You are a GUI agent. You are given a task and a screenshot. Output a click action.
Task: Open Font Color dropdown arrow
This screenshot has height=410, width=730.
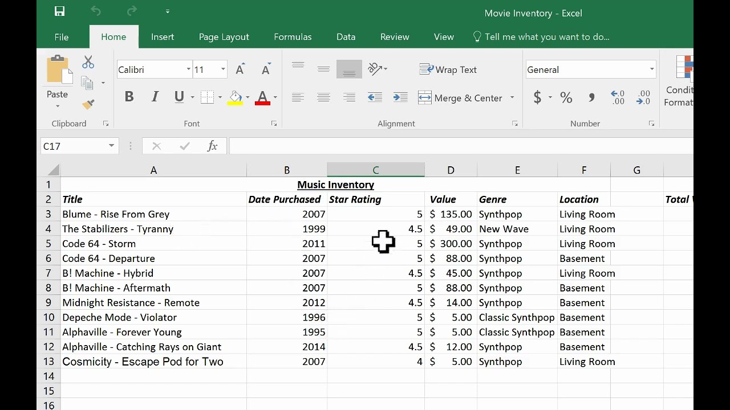click(x=275, y=97)
